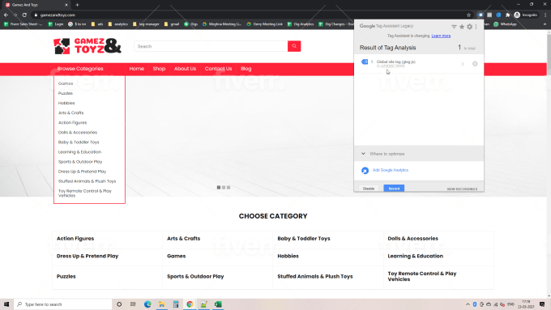Image resolution: width=551 pixels, height=310 pixels.
Task: Open Task View on the taskbar
Action: pyautogui.click(x=133, y=304)
